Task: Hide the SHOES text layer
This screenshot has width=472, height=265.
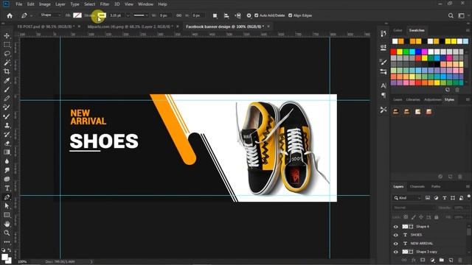Action: [395, 235]
